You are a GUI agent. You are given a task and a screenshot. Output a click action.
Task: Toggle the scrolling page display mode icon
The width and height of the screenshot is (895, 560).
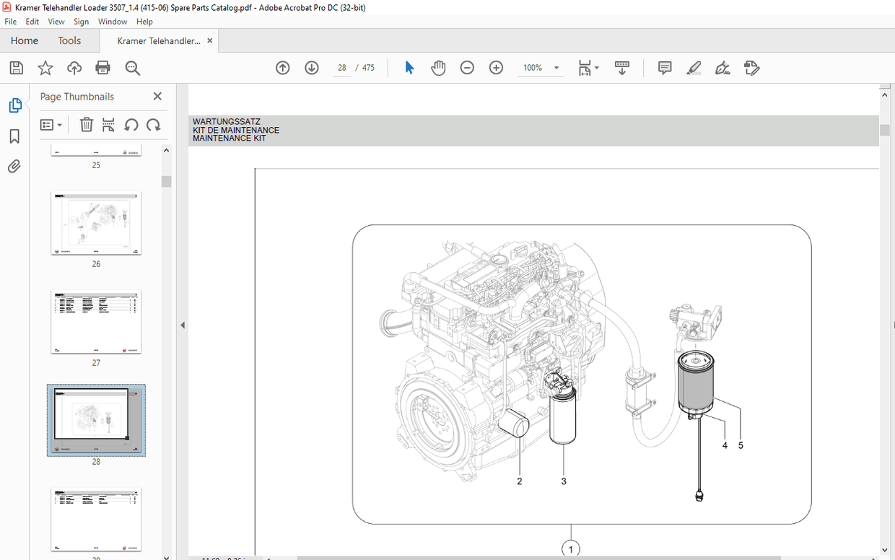[x=622, y=67]
